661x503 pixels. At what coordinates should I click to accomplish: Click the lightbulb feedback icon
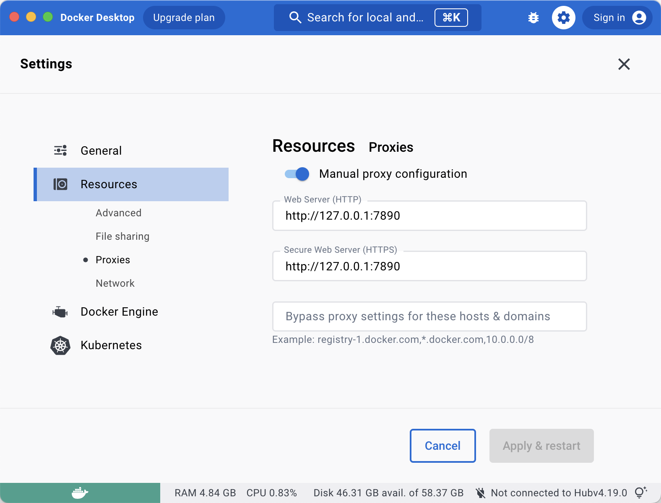coord(640,493)
